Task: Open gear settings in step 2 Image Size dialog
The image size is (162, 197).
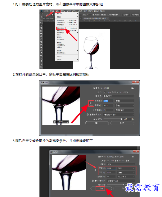Action: click(132, 88)
